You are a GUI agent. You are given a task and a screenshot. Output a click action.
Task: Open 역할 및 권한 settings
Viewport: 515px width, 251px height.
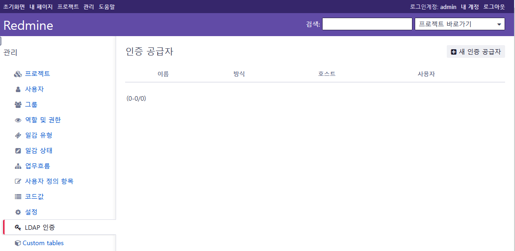pos(43,120)
